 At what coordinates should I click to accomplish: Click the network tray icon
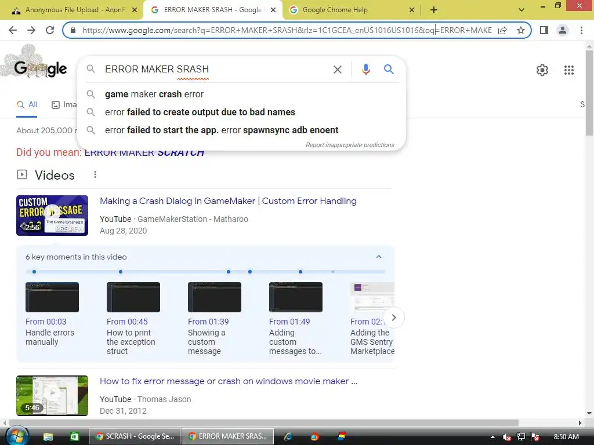(x=521, y=437)
